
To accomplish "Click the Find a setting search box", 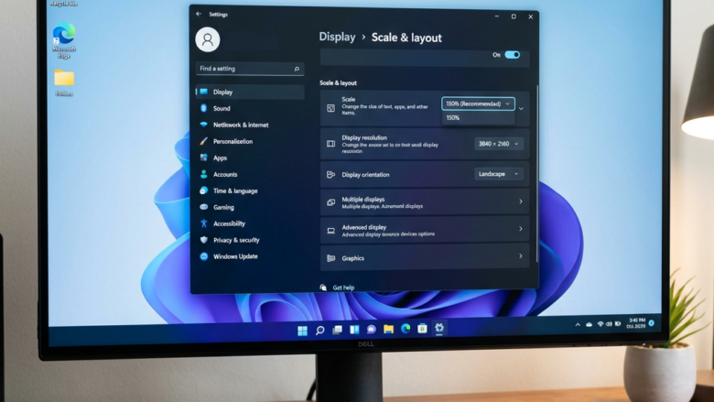I will 250,69.
